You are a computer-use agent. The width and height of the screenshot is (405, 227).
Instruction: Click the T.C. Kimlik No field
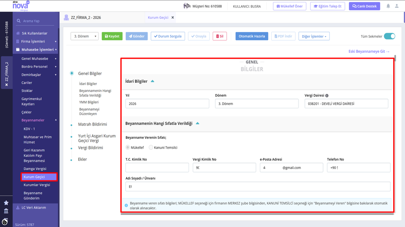157,167
